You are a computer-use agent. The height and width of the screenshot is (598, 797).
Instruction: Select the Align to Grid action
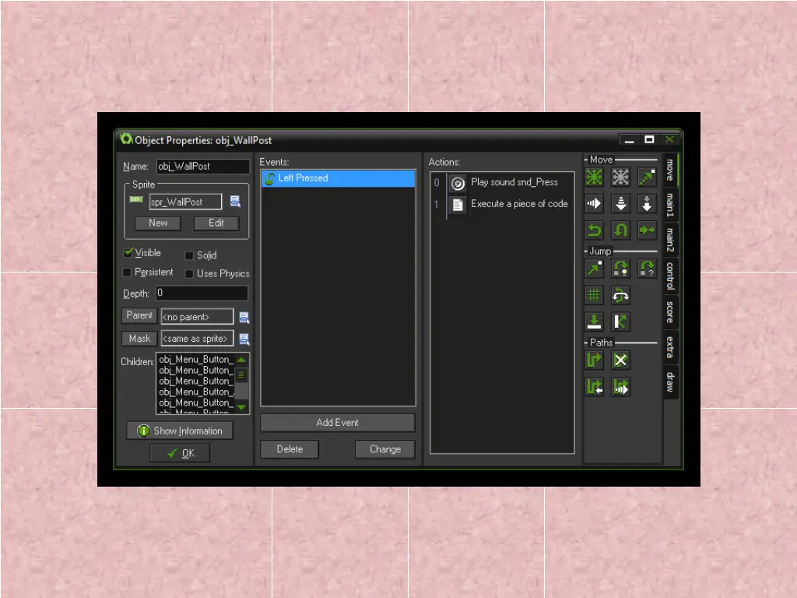click(x=595, y=295)
